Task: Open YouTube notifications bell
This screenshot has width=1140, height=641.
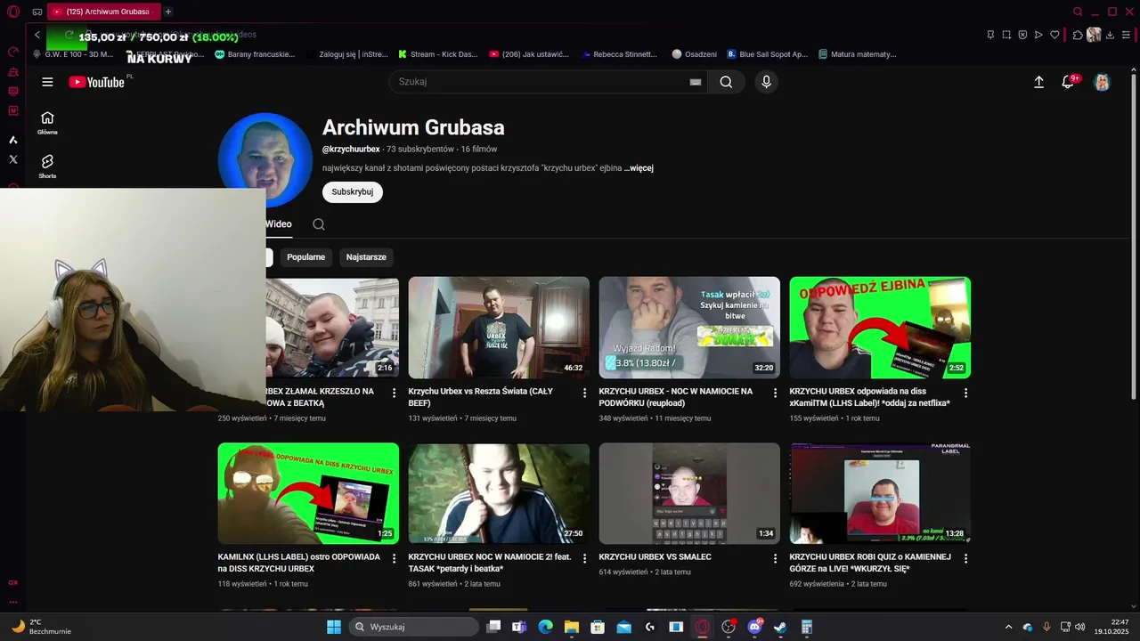Action: tap(1068, 82)
